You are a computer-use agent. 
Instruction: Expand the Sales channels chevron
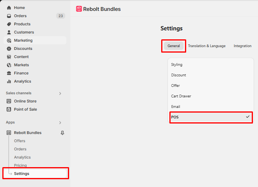click(x=60, y=93)
